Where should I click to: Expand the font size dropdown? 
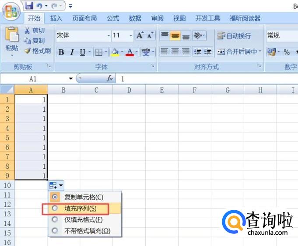(x=130, y=35)
